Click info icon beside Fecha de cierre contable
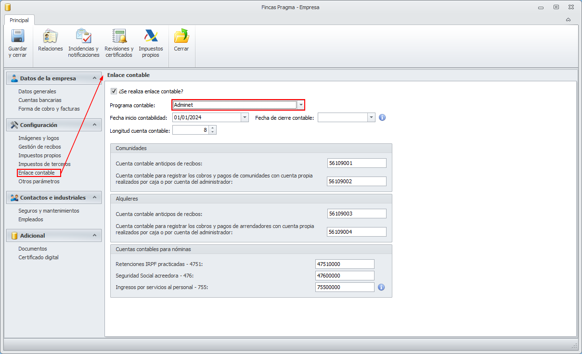Screen dimensions: 582x354 tap(383, 117)
